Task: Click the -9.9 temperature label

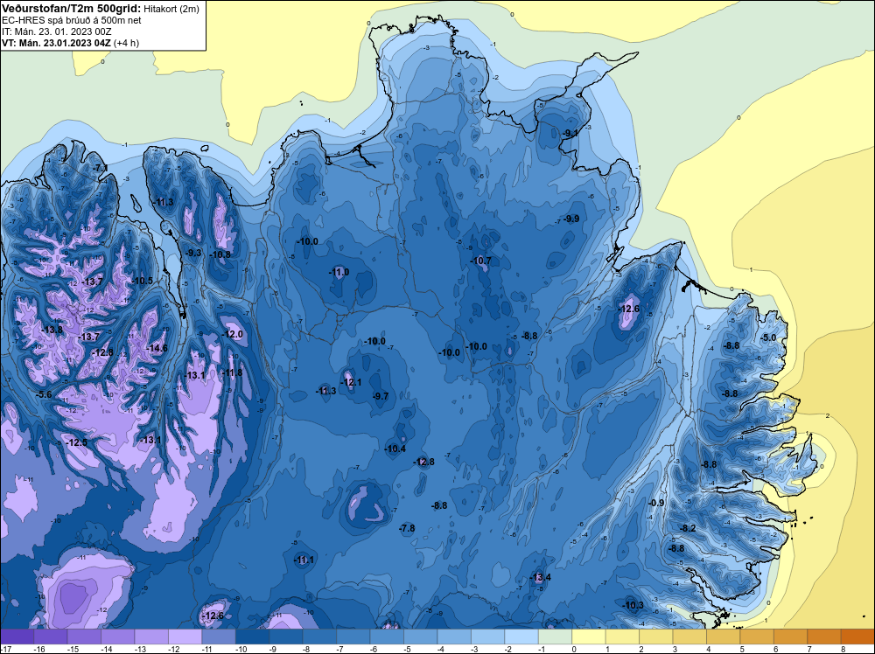Action: pos(571,219)
